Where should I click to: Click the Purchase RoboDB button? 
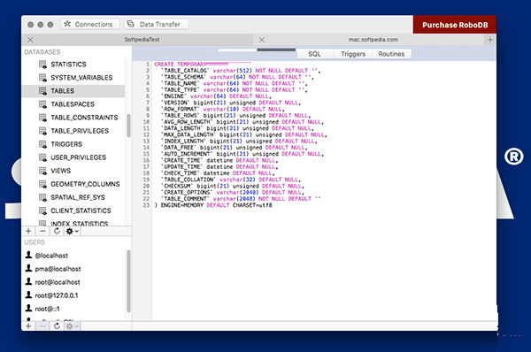(455, 25)
